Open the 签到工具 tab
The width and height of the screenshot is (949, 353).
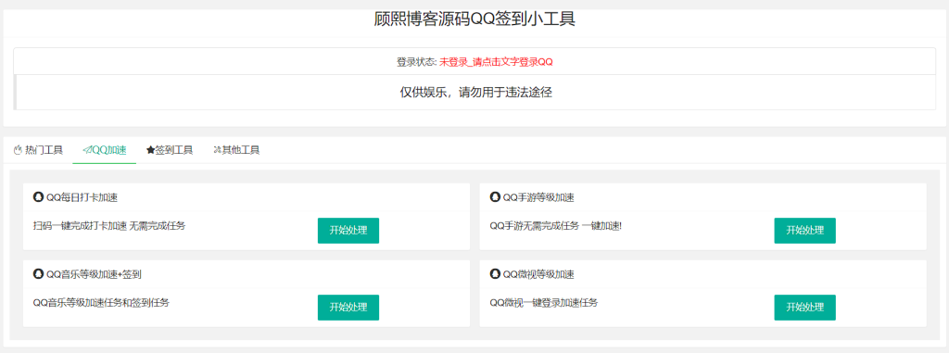pos(170,150)
